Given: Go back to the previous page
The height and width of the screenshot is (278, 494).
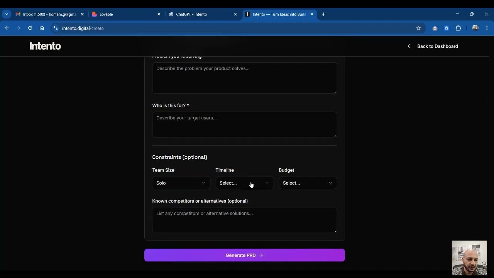Looking at the screenshot, I should point(7,28).
